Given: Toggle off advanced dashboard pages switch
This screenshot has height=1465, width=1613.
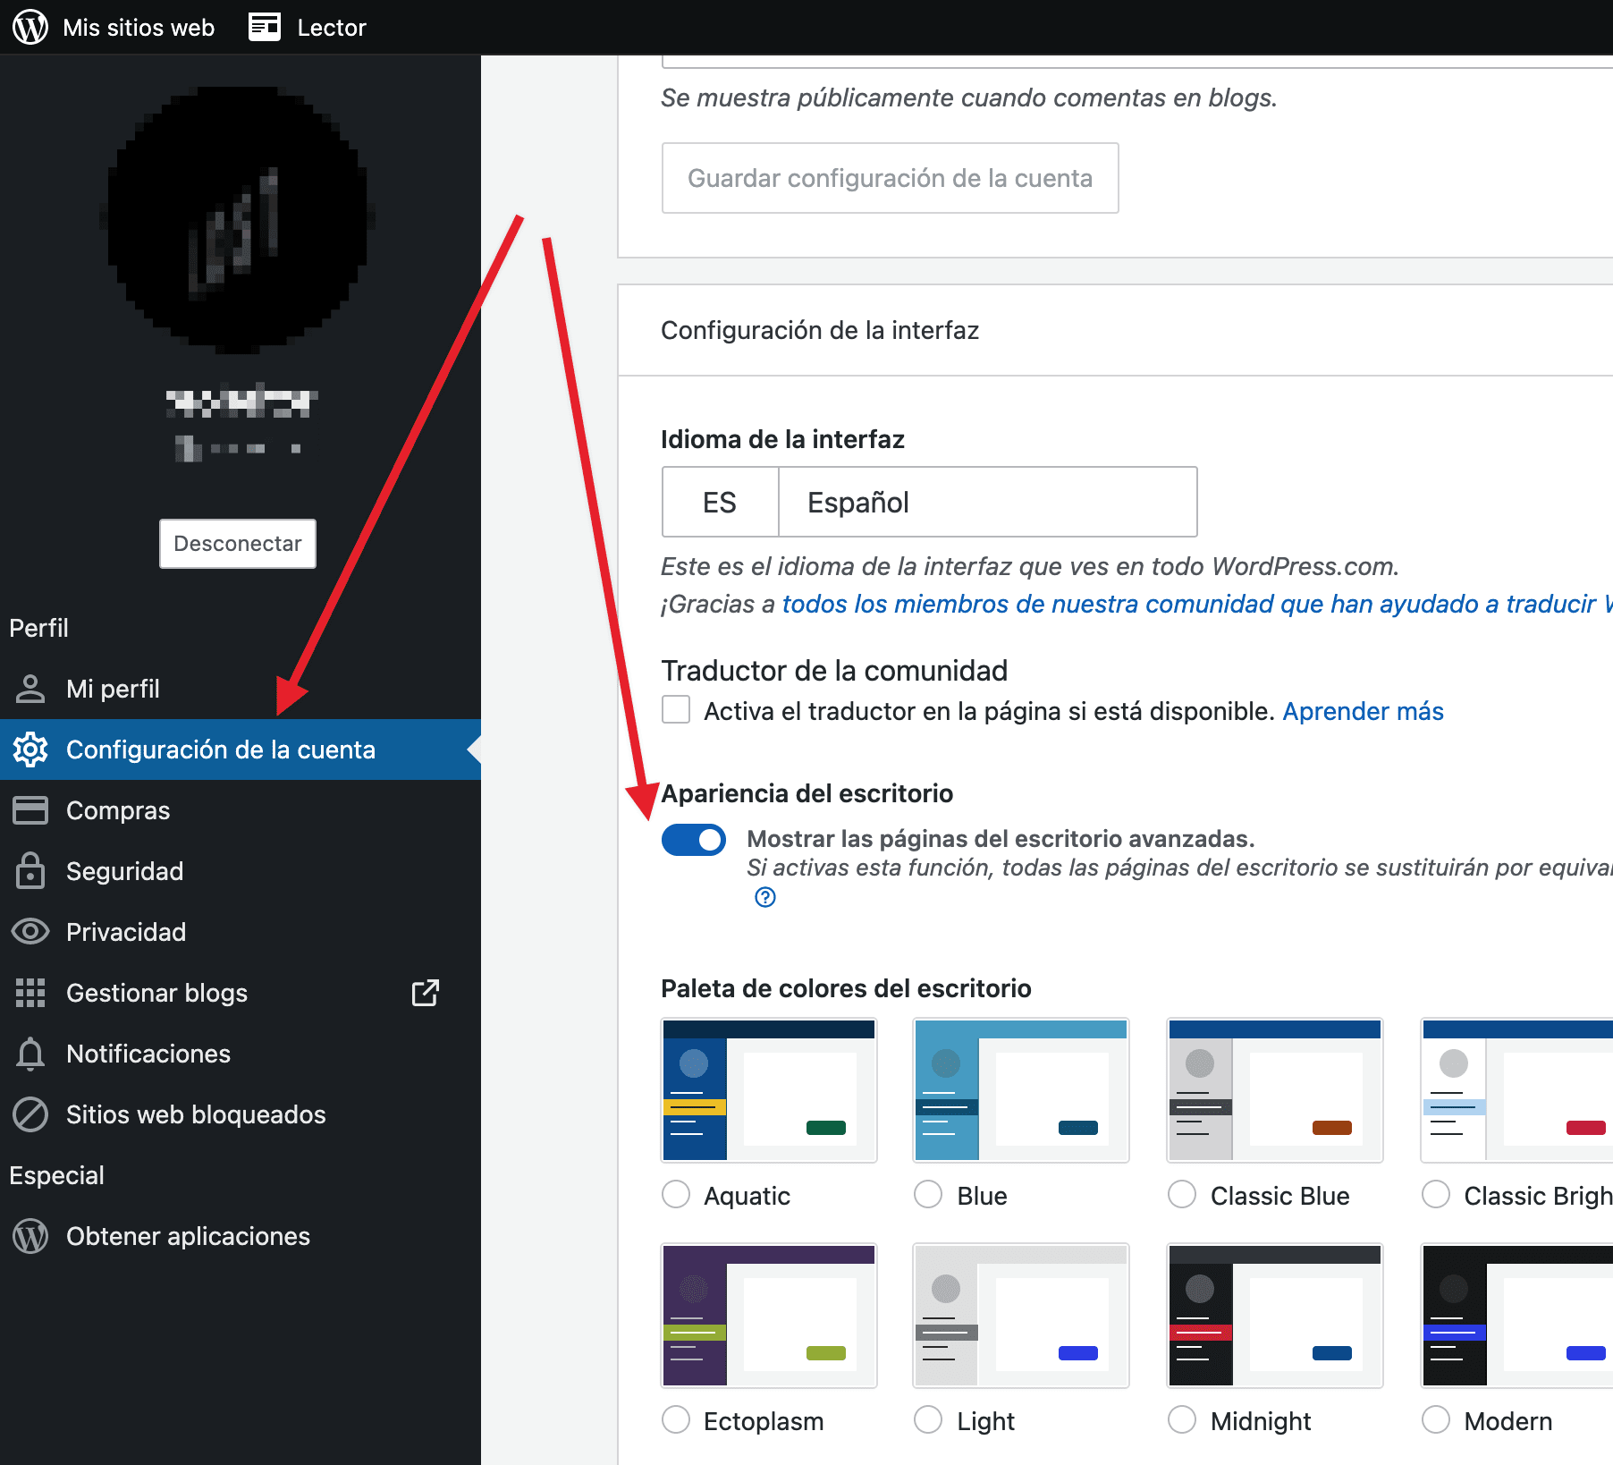Looking at the screenshot, I should [694, 840].
